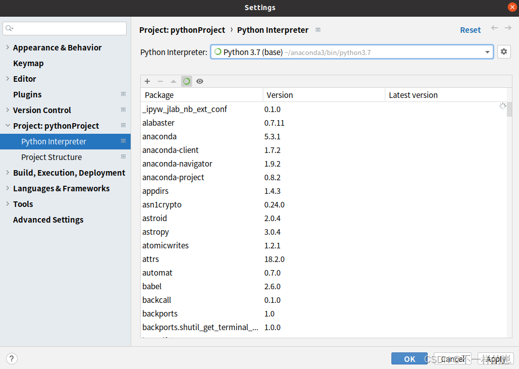This screenshot has width=519, height=369.
Task: Open Plugins settings
Action: click(x=27, y=94)
